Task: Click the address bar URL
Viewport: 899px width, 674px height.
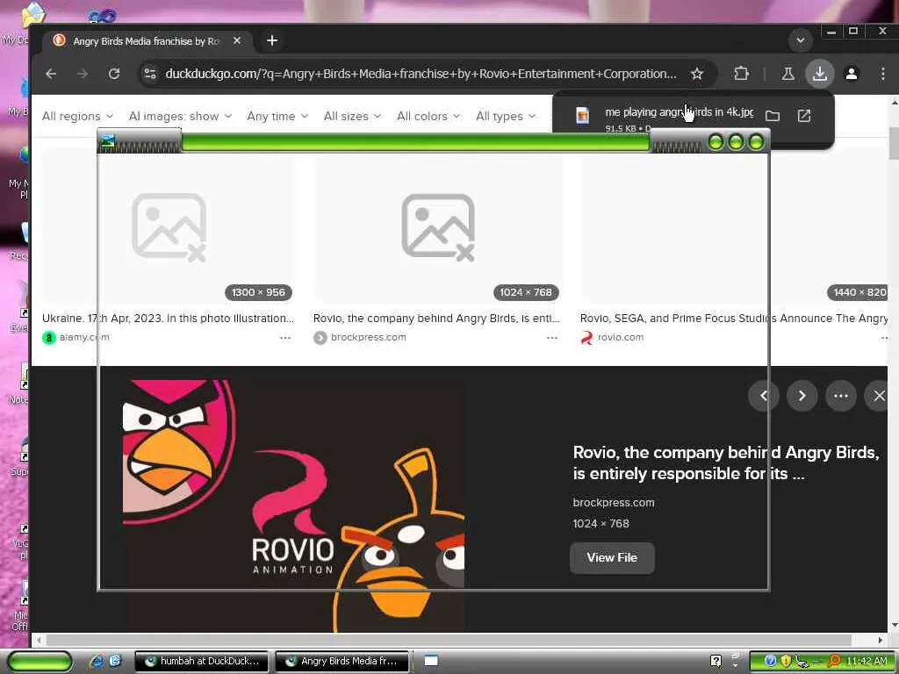Action: click(x=421, y=74)
